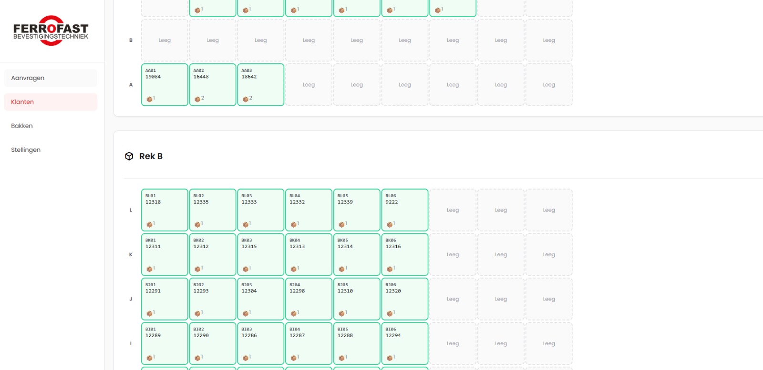Click the box icon in cell AA01
The width and height of the screenshot is (763, 370).
pyautogui.click(x=149, y=99)
